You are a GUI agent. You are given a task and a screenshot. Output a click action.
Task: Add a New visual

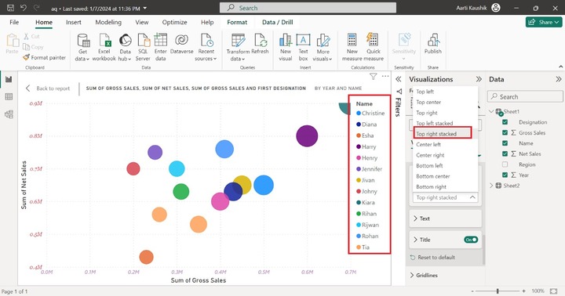click(x=286, y=47)
